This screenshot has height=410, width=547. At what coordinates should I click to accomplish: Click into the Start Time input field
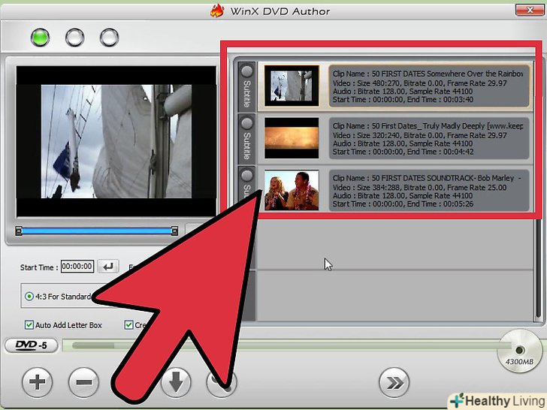point(77,267)
